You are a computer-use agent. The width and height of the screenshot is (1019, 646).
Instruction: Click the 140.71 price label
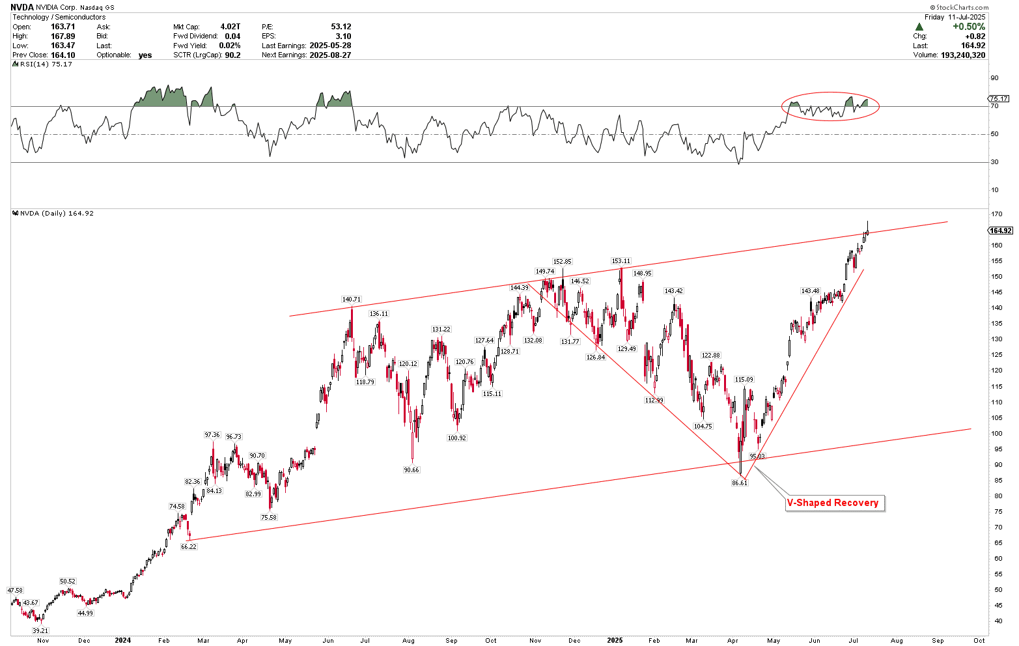click(x=351, y=300)
